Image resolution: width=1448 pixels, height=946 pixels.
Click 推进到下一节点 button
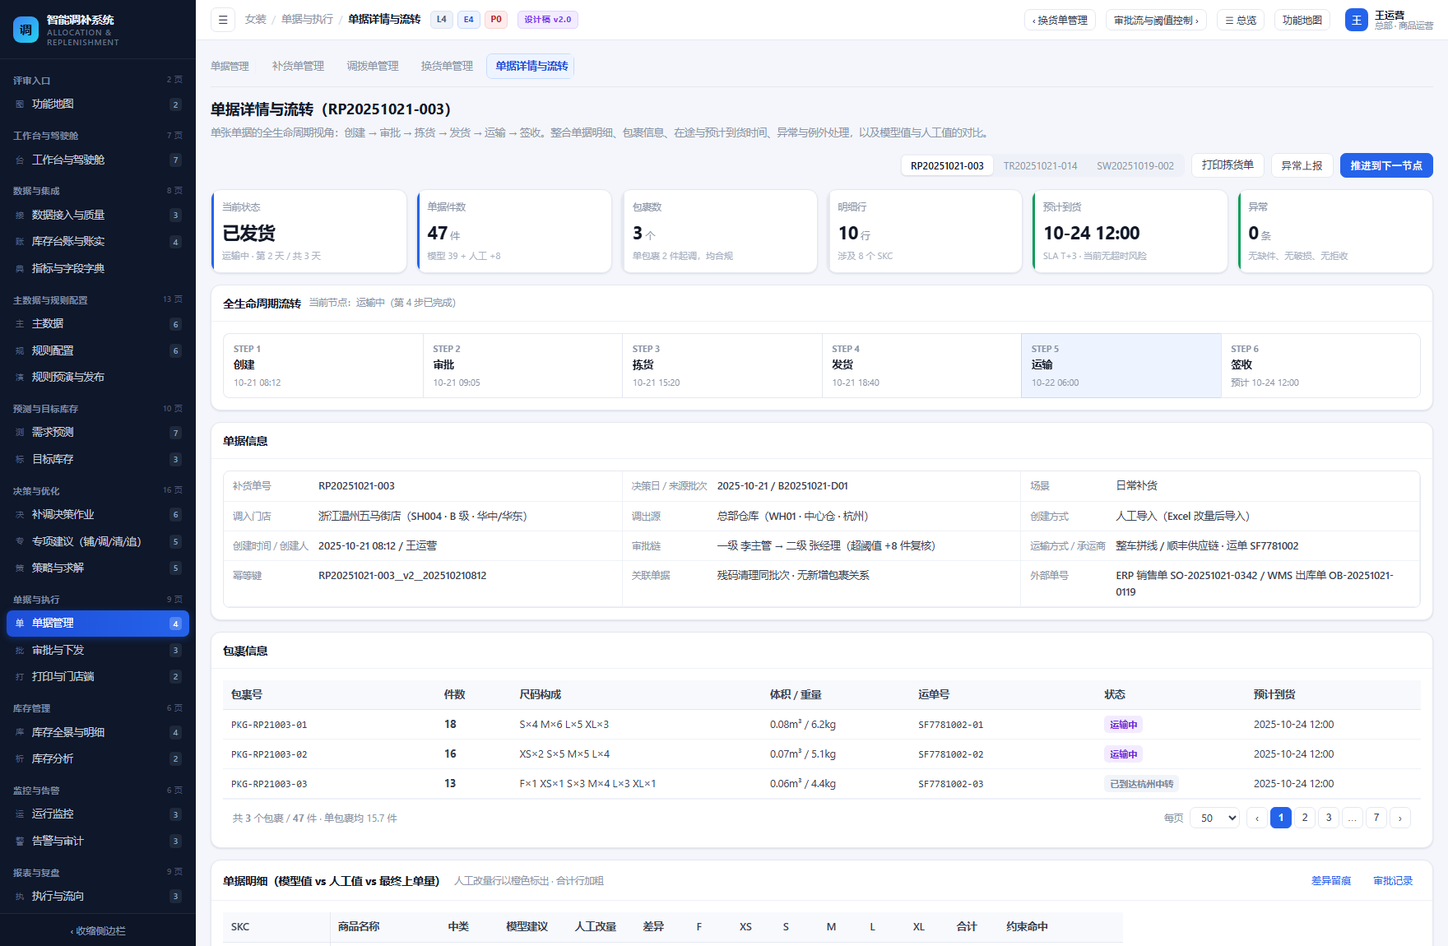[x=1386, y=165]
